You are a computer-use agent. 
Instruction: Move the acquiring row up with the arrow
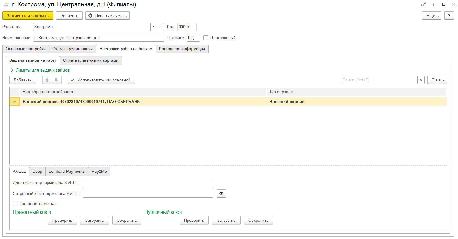tap(47, 80)
